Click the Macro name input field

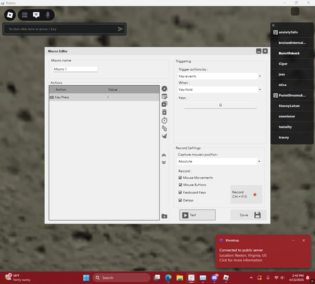(75, 69)
